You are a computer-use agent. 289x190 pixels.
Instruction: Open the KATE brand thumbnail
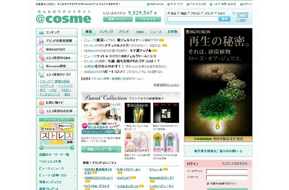166,113
